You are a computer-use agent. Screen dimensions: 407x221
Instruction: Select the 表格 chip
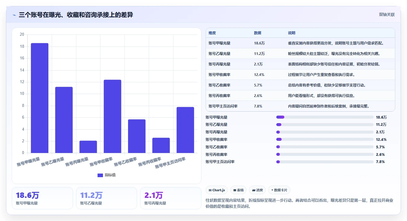tap(238, 190)
